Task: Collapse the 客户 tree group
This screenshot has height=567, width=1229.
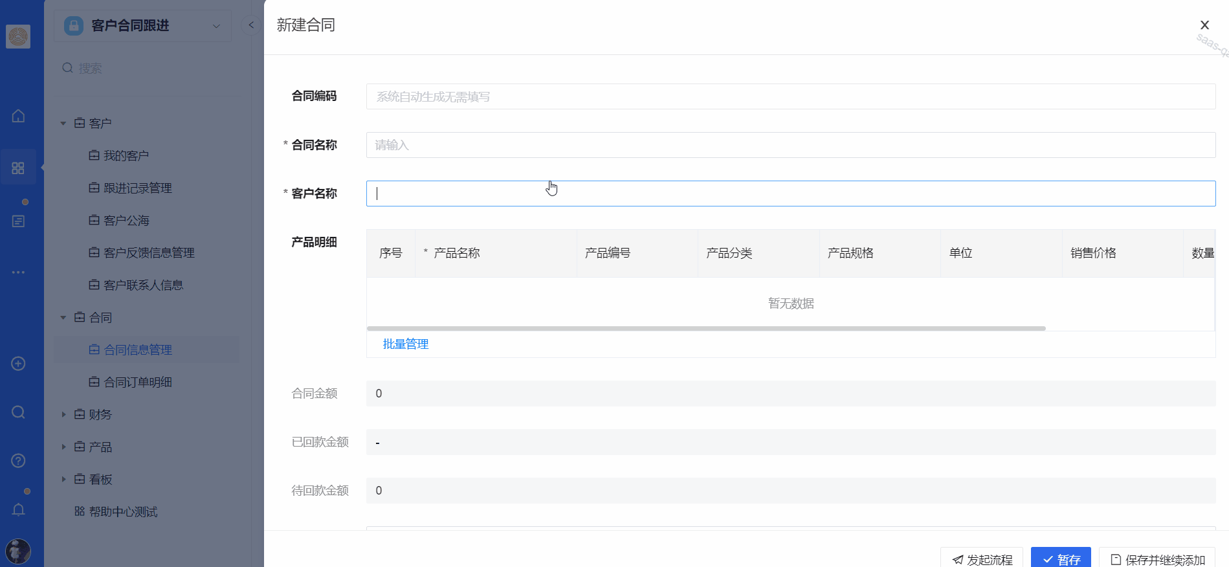Action: tap(63, 123)
